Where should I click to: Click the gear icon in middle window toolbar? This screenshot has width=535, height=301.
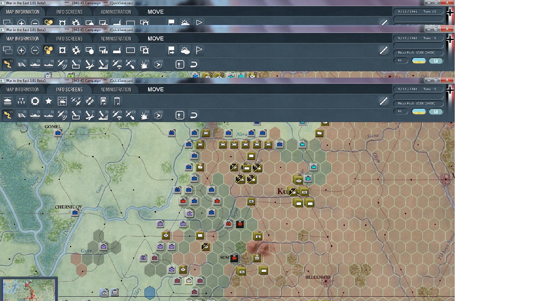click(x=76, y=50)
